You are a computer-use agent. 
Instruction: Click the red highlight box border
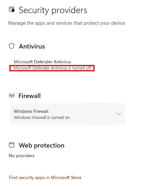point(52,66)
